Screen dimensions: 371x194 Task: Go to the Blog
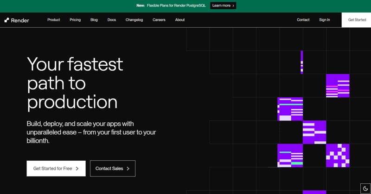pos(94,20)
